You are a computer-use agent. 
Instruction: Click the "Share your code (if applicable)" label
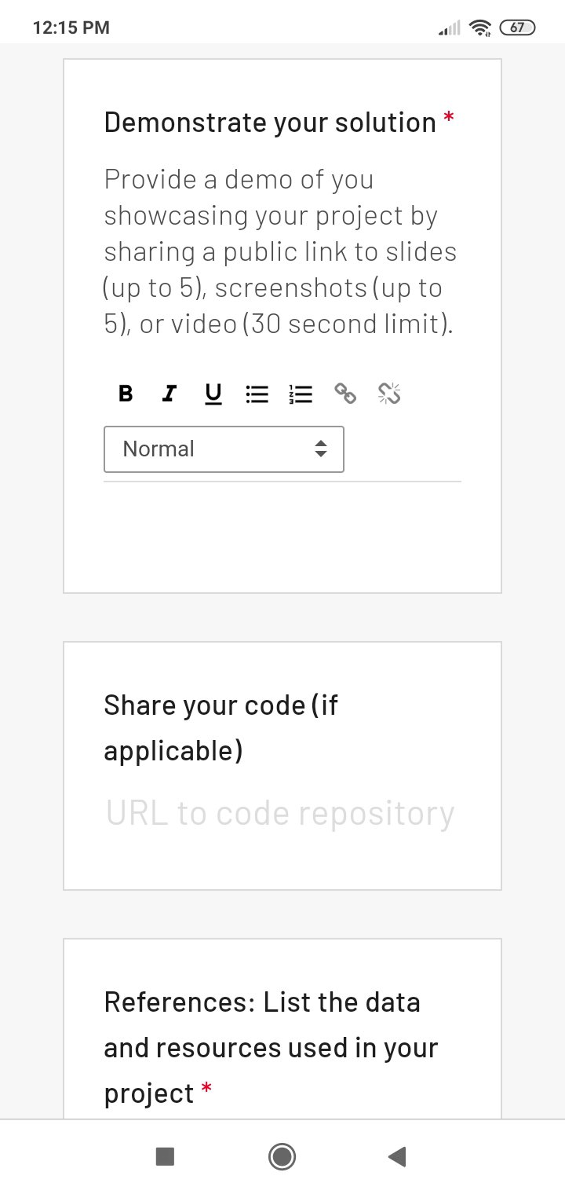coord(221,727)
